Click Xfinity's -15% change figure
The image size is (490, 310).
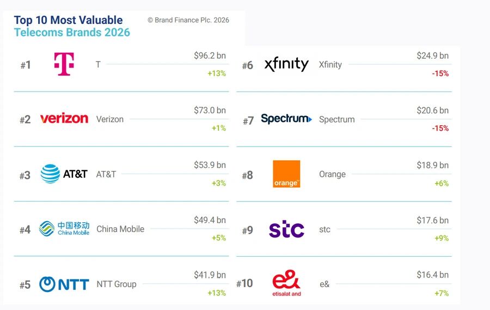[x=440, y=74]
